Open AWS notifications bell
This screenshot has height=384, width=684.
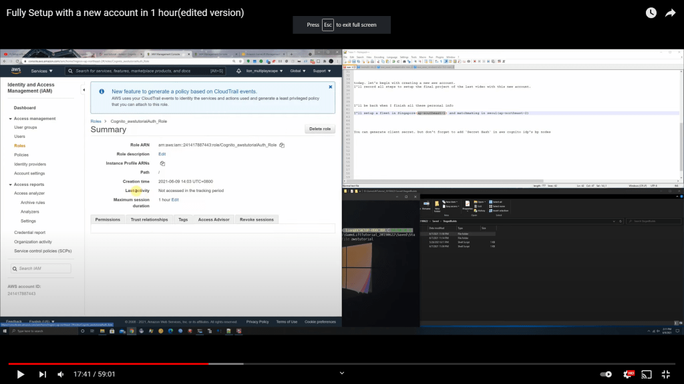coord(238,71)
